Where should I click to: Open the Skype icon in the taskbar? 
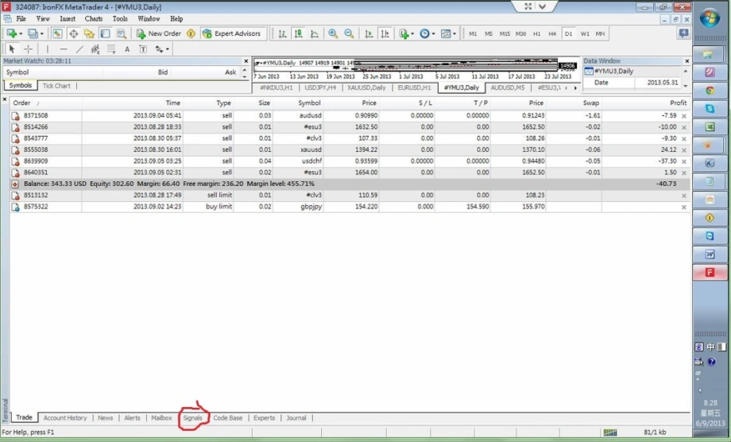[x=710, y=236]
